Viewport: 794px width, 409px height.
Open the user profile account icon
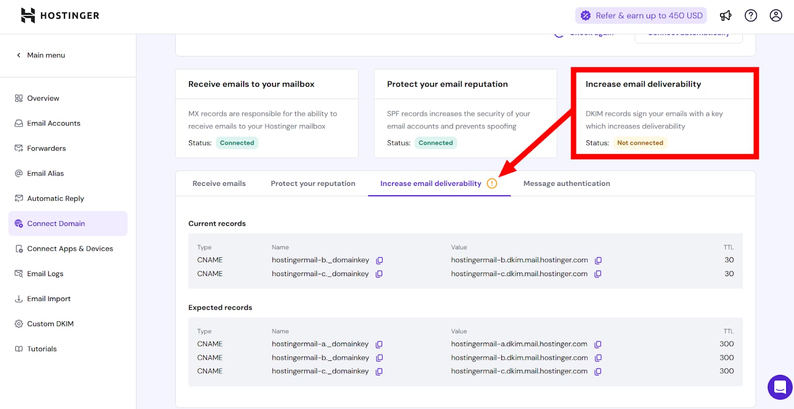point(776,15)
